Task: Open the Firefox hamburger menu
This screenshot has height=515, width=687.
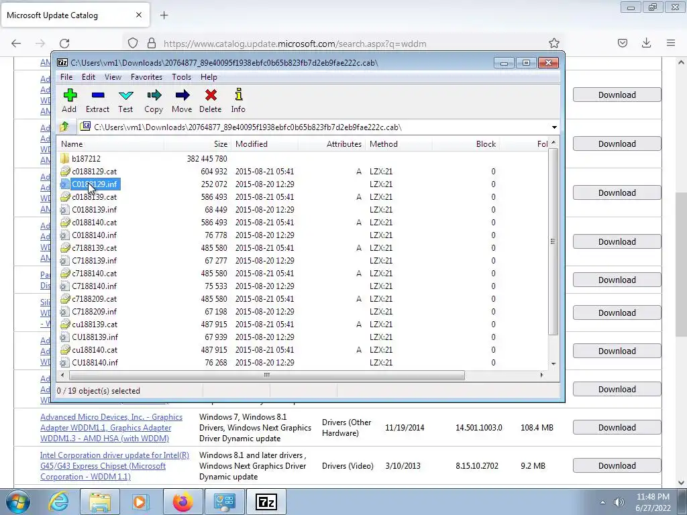Action: point(671,43)
